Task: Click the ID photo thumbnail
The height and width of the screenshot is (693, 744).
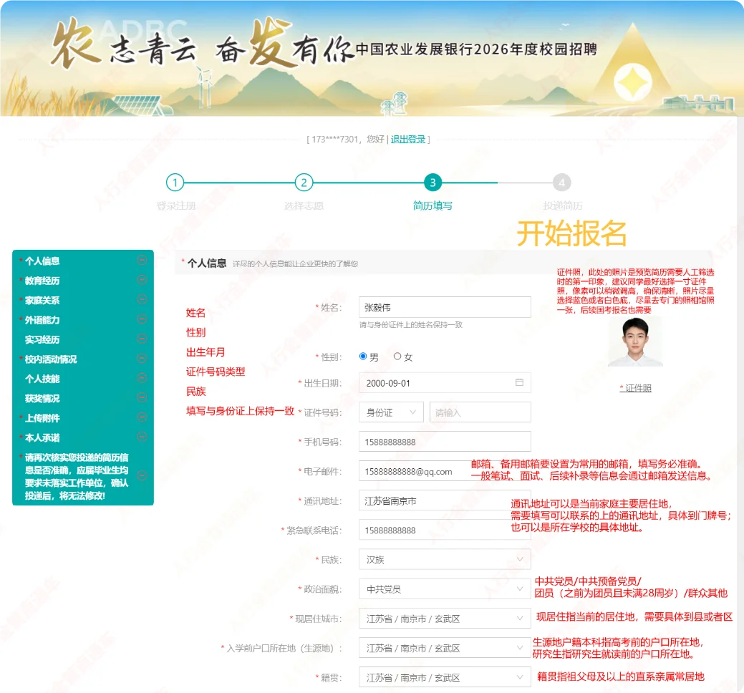Action: click(x=635, y=341)
